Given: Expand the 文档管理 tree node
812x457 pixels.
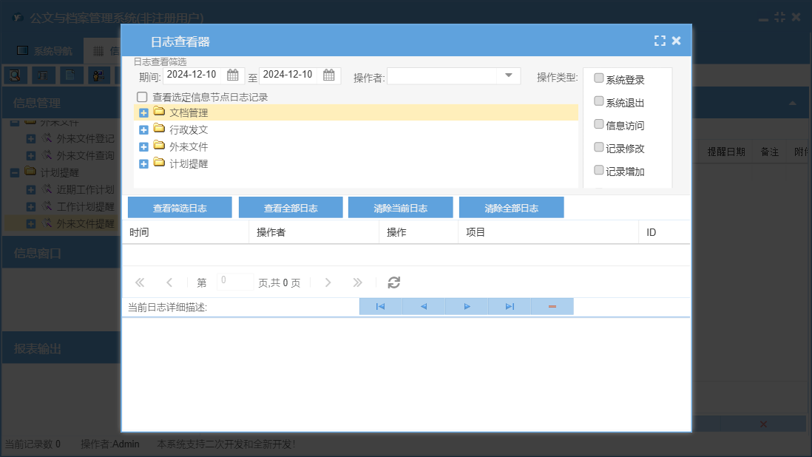Looking at the screenshot, I should point(144,113).
